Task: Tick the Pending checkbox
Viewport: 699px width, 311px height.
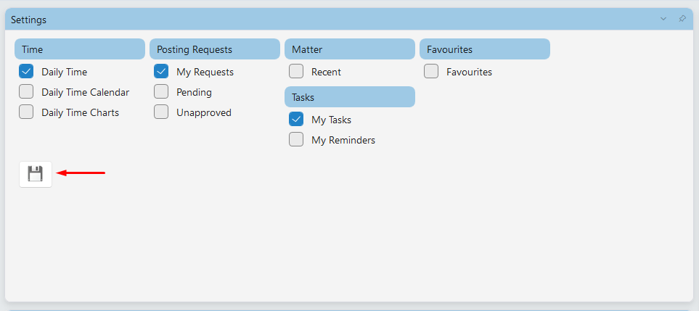Action: 161,91
